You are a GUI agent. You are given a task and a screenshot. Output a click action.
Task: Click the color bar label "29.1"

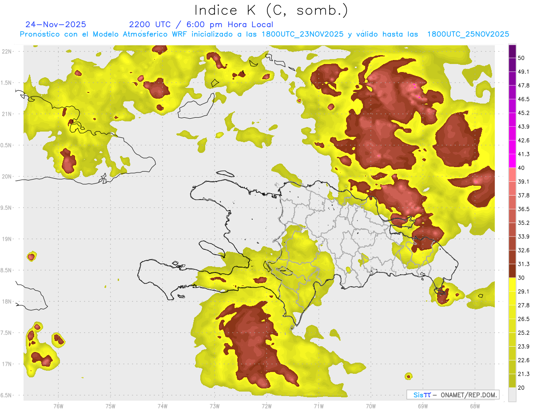pos(524,291)
